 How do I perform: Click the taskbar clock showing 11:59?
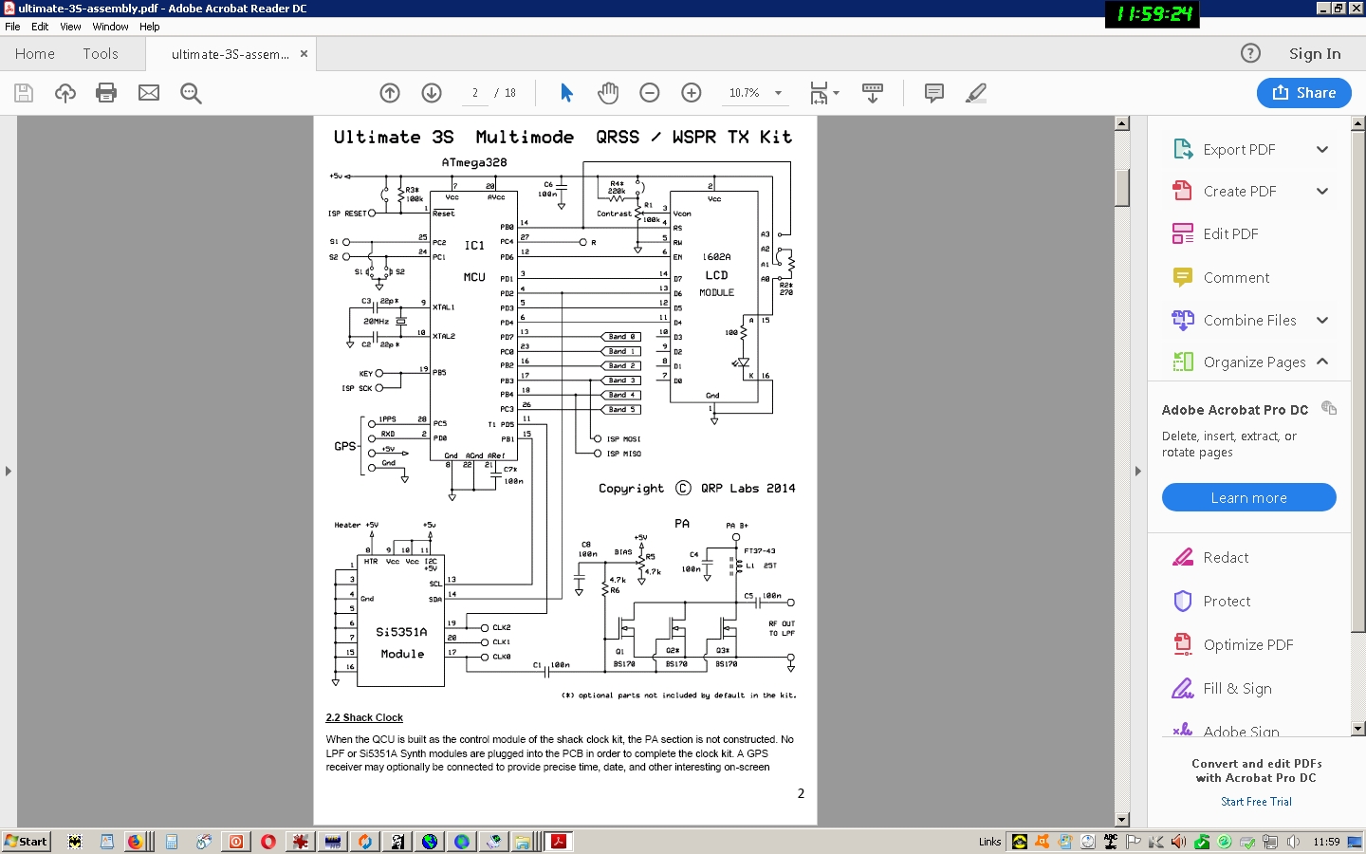point(1326,842)
